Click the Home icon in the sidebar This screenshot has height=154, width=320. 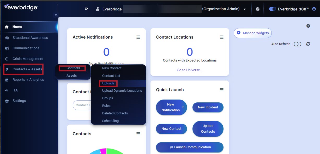tap(7, 27)
